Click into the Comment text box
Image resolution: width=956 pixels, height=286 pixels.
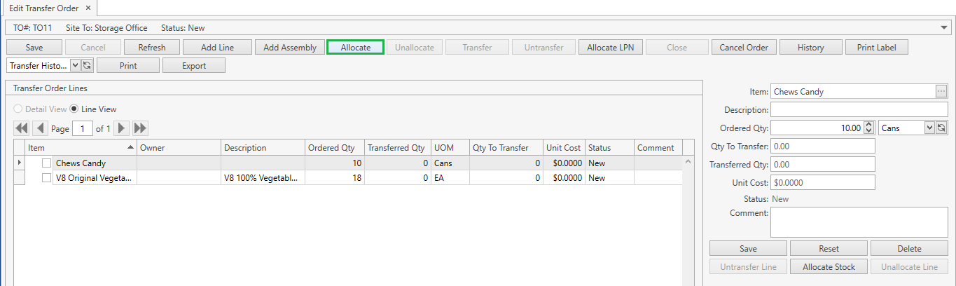click(x=859, y=222)
